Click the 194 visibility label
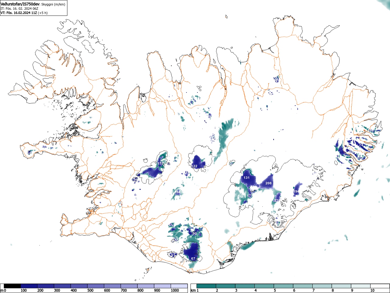The width and height of the screenshot is (390, 293). (x=296, y=191)
